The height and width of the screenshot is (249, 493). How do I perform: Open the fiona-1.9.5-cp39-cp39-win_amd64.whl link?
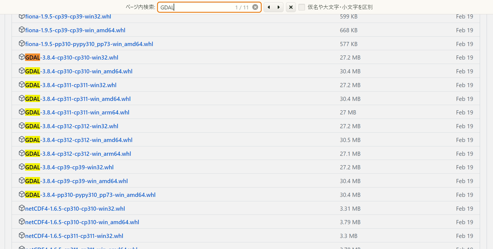[x=75, y=30]
